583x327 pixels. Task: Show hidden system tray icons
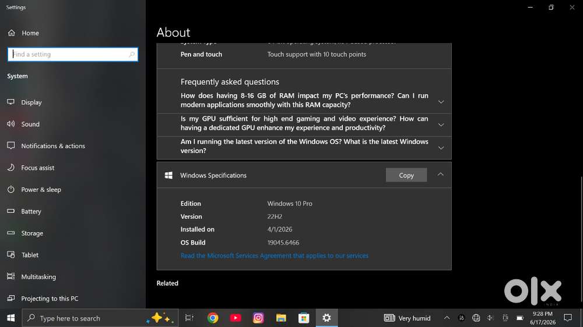[x=447, y=318]
